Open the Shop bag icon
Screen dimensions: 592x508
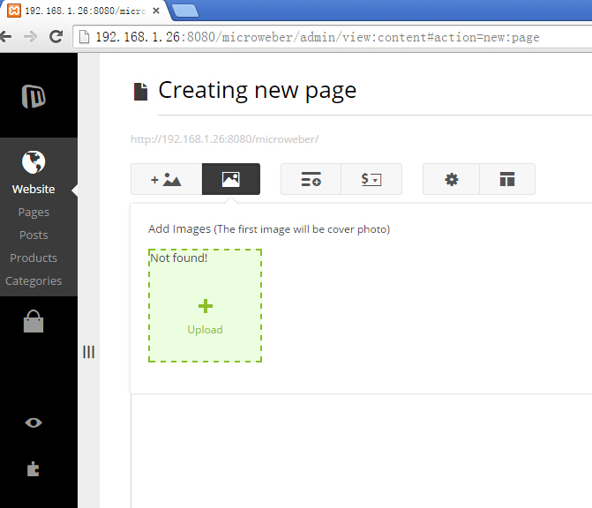[x=34, y=322]
